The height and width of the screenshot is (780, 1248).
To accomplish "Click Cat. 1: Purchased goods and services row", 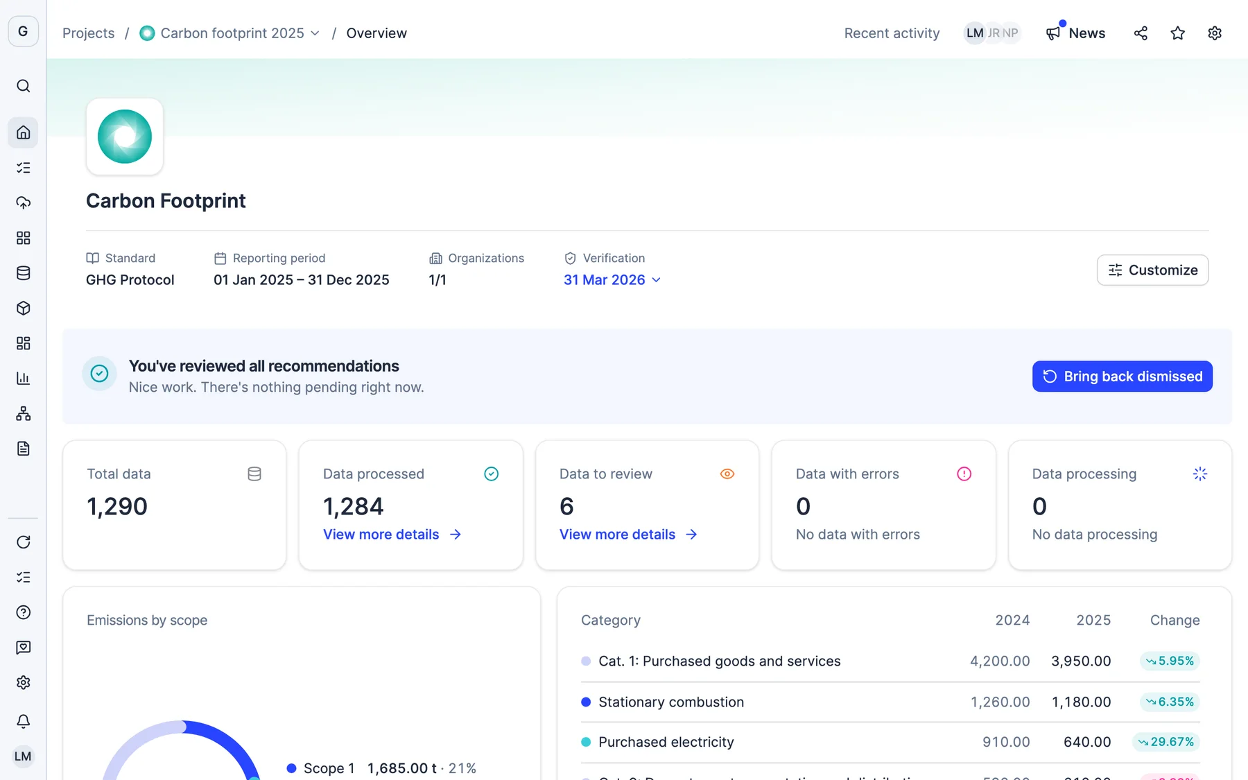I will point(890,661).
